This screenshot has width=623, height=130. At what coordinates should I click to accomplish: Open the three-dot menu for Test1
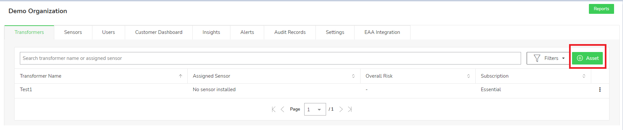(600, 90)
